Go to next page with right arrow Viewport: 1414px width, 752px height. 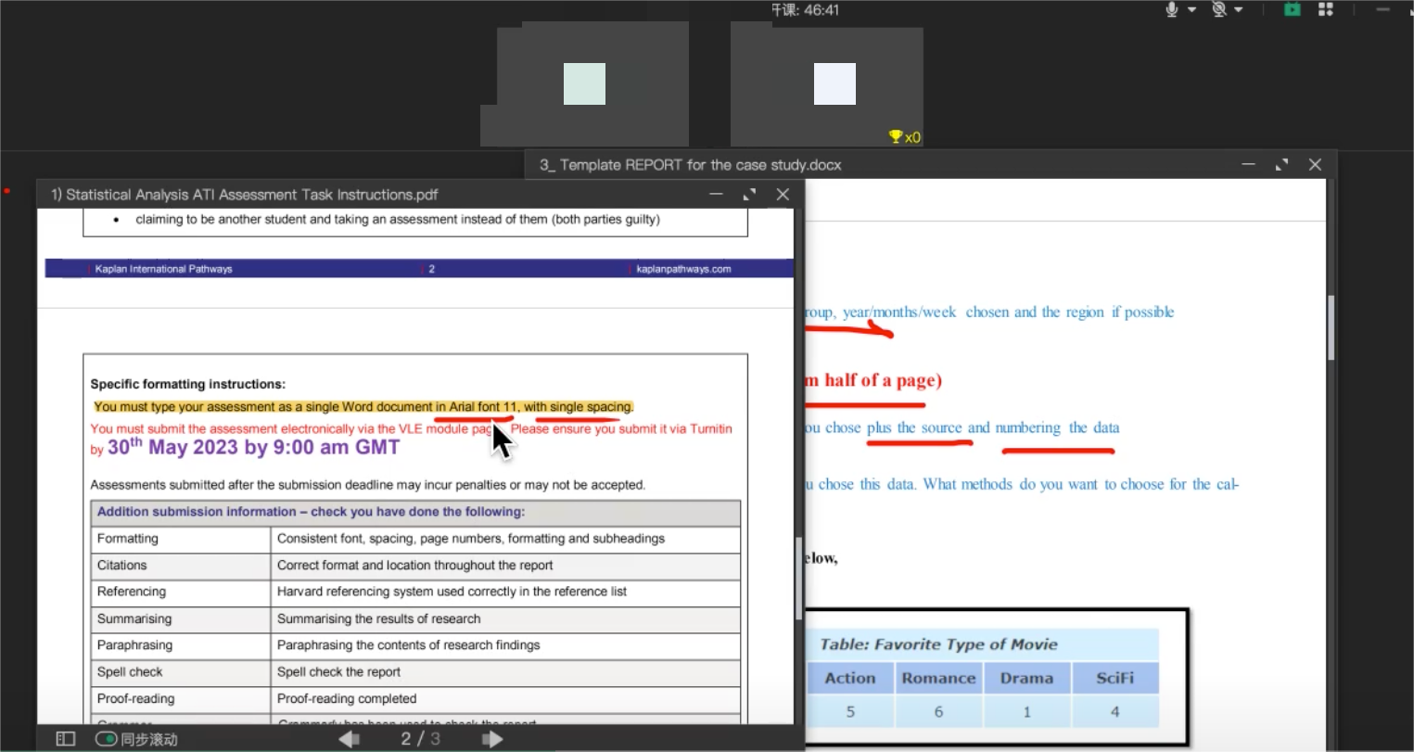point(492,739)
